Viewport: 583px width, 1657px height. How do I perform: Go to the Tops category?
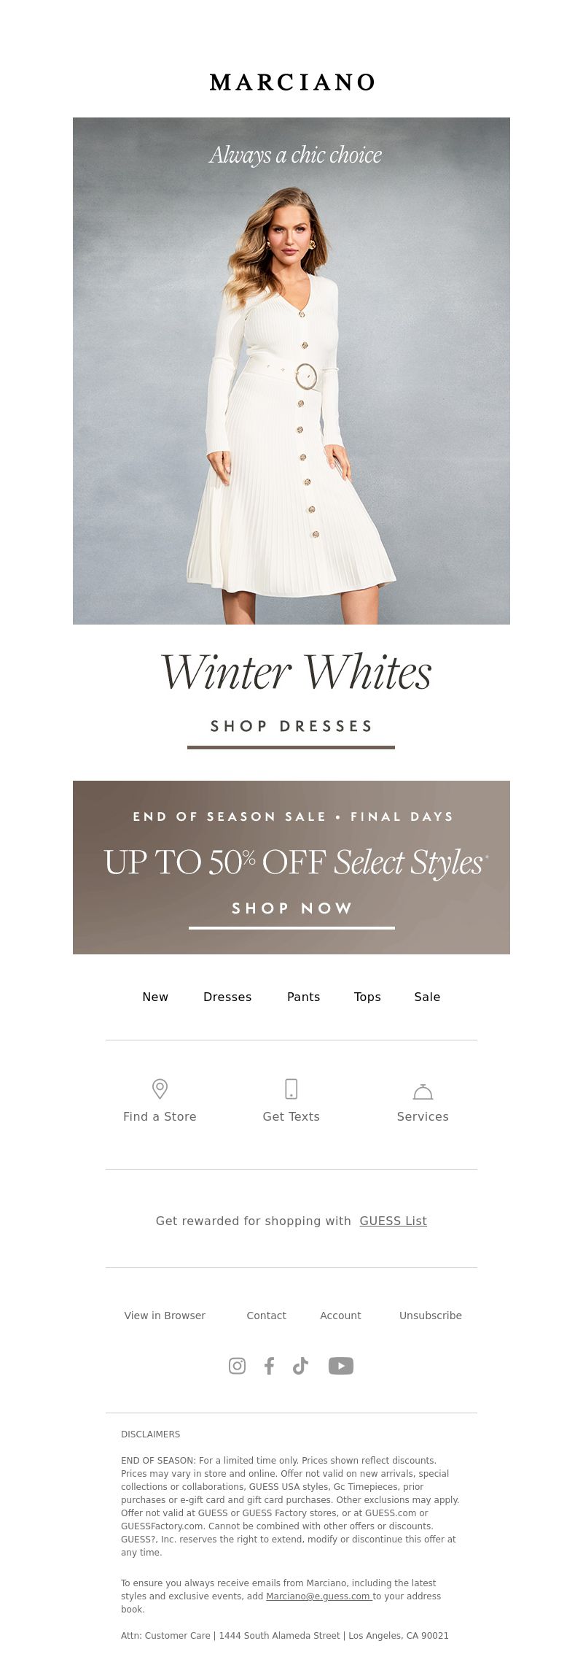(x=367, y=997)
